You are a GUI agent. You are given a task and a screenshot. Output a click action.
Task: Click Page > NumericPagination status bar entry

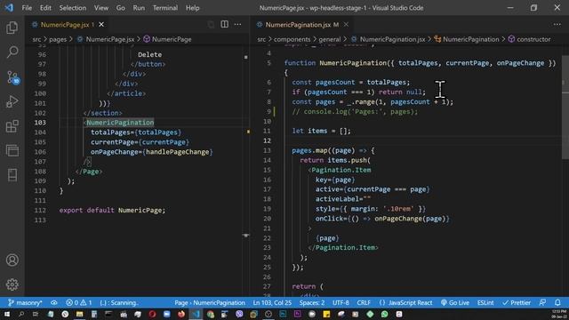[x=210, y=302]
